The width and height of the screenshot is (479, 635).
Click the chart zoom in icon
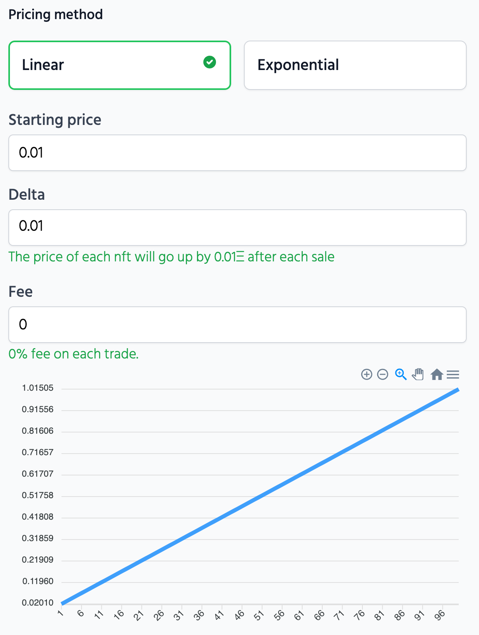coord(366,374)
